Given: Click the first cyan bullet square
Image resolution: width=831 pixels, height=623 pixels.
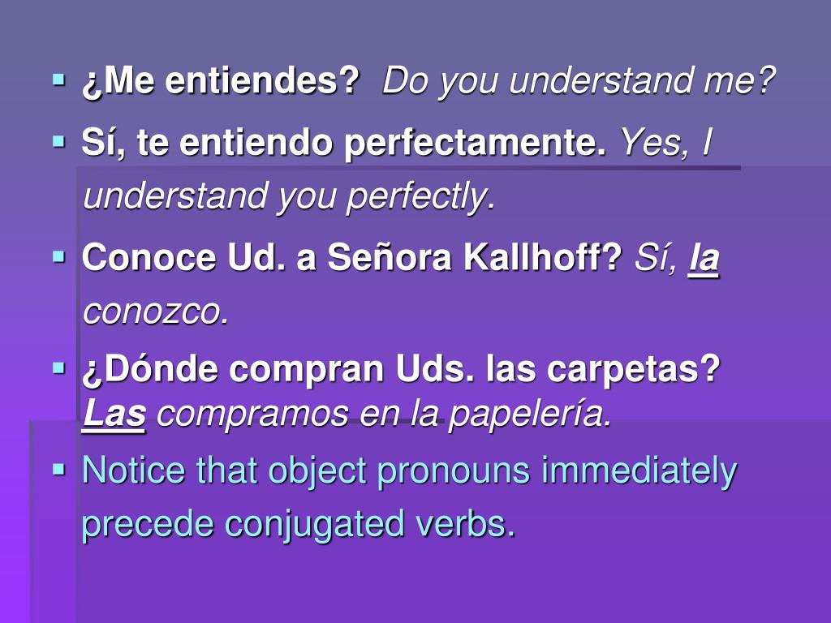Looking at the screenshot, I should (58, 81).
